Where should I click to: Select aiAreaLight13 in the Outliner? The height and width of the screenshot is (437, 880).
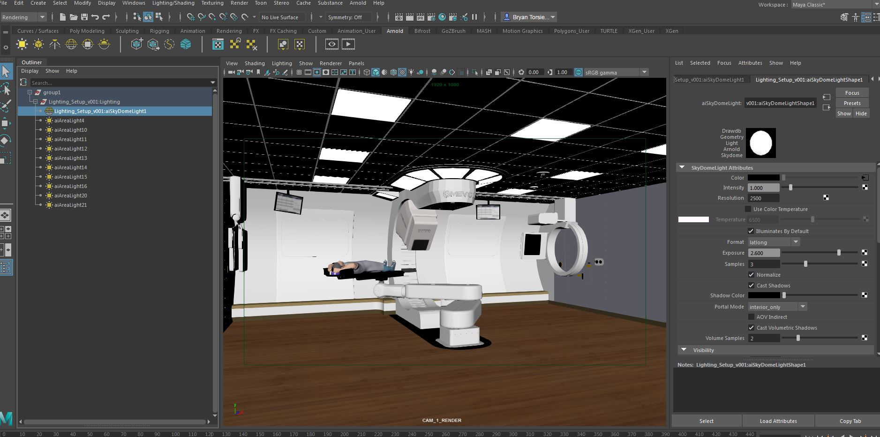point(70,158)
